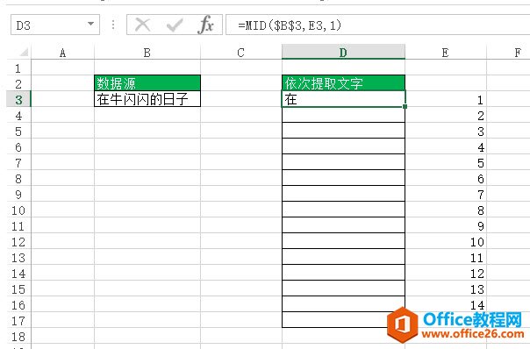530x349 pixels.
Task: Click the fill handle of cell D3
Action: [405, 106]
